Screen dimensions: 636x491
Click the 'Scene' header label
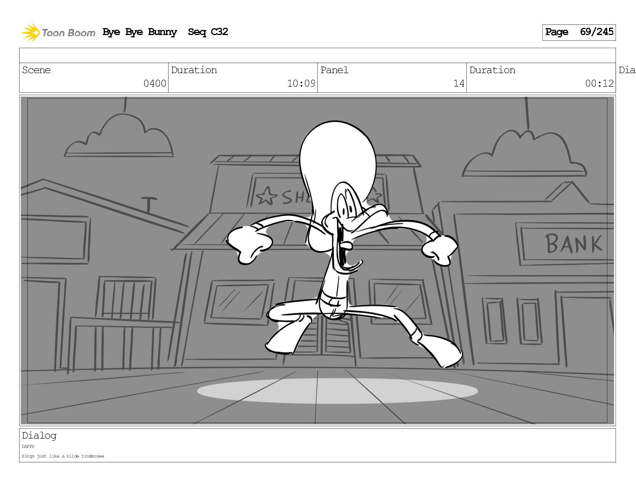click(36, 70)
